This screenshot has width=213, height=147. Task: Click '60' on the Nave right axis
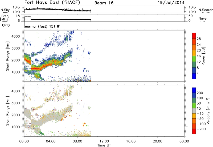pos(190,16)
